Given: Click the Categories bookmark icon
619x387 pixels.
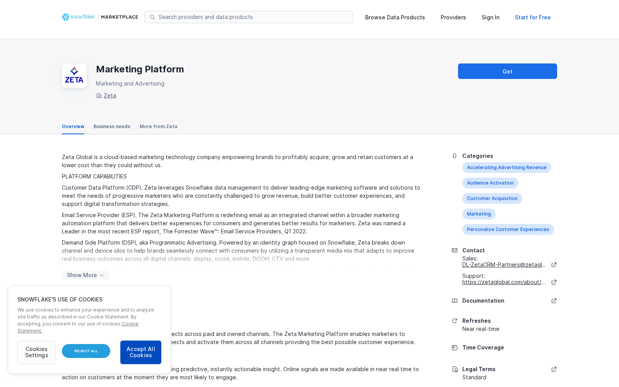Looking at the screenshot, I should (x=455, y=156).
